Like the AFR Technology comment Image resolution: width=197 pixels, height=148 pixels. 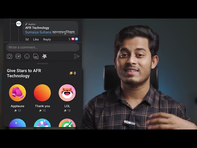pos(36,39)
